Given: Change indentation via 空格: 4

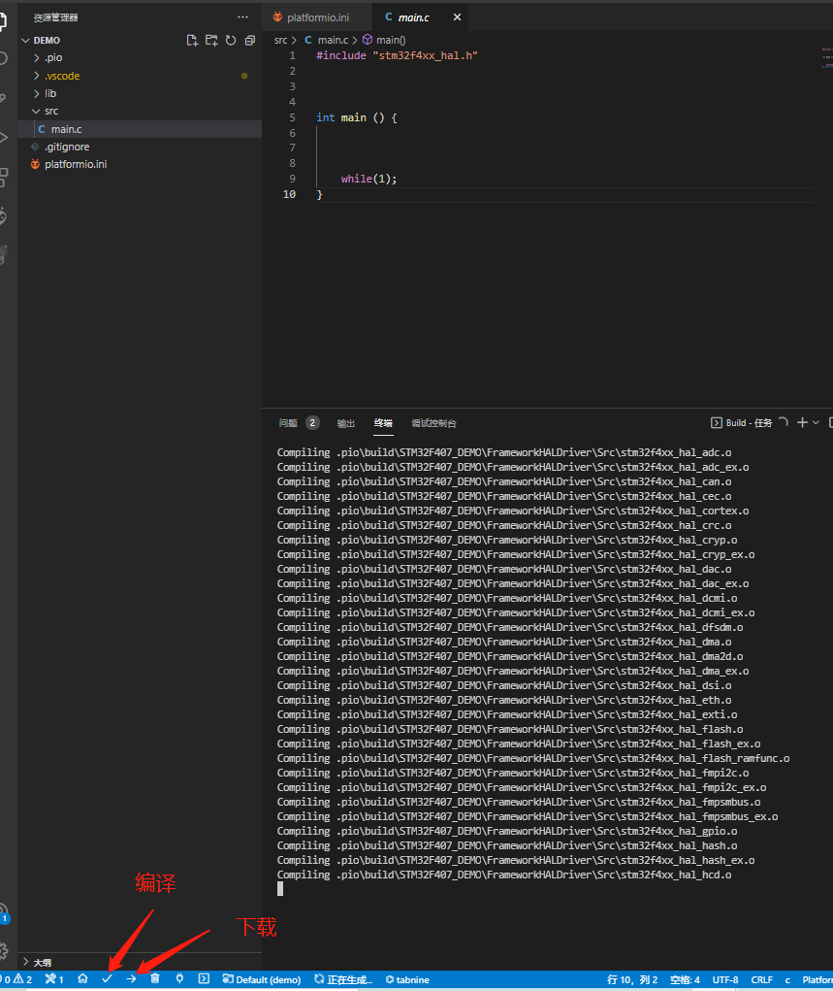Looking at the screenshot, I should (685, 979).
